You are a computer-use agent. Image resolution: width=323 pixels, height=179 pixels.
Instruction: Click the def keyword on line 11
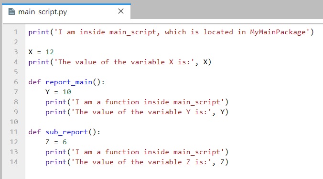click(34, 132)
